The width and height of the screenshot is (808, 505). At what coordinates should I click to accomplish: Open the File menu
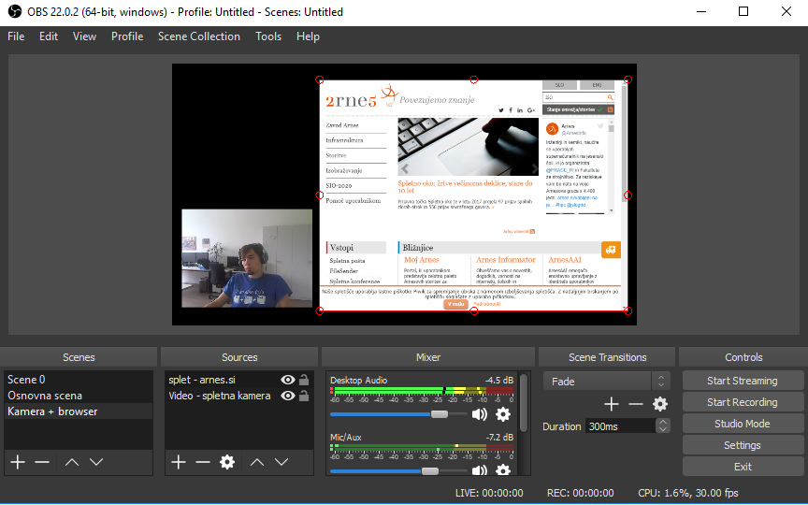[x=16, y=36]
